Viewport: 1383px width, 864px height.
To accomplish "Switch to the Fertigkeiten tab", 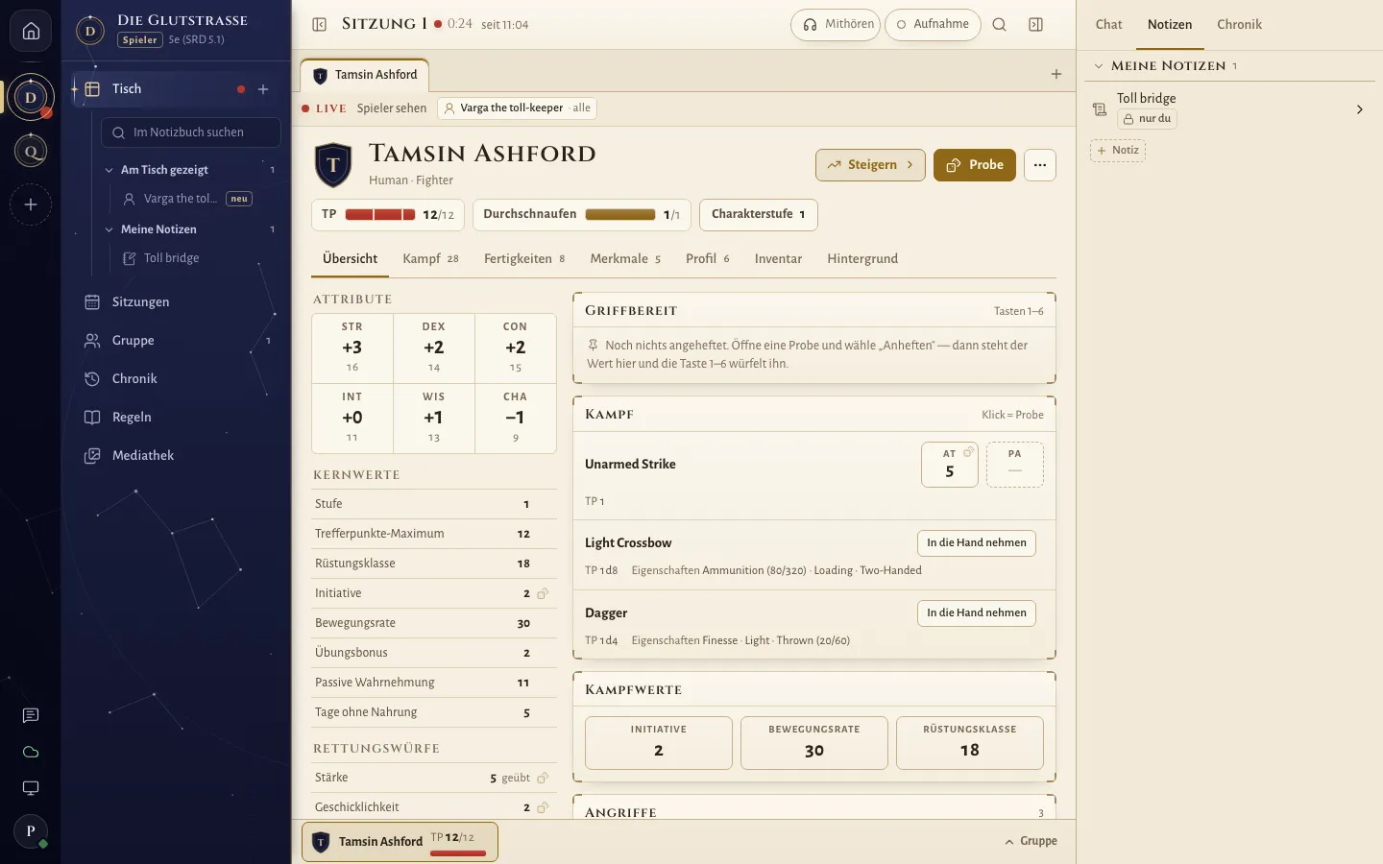I will click(x=524, y=258).
